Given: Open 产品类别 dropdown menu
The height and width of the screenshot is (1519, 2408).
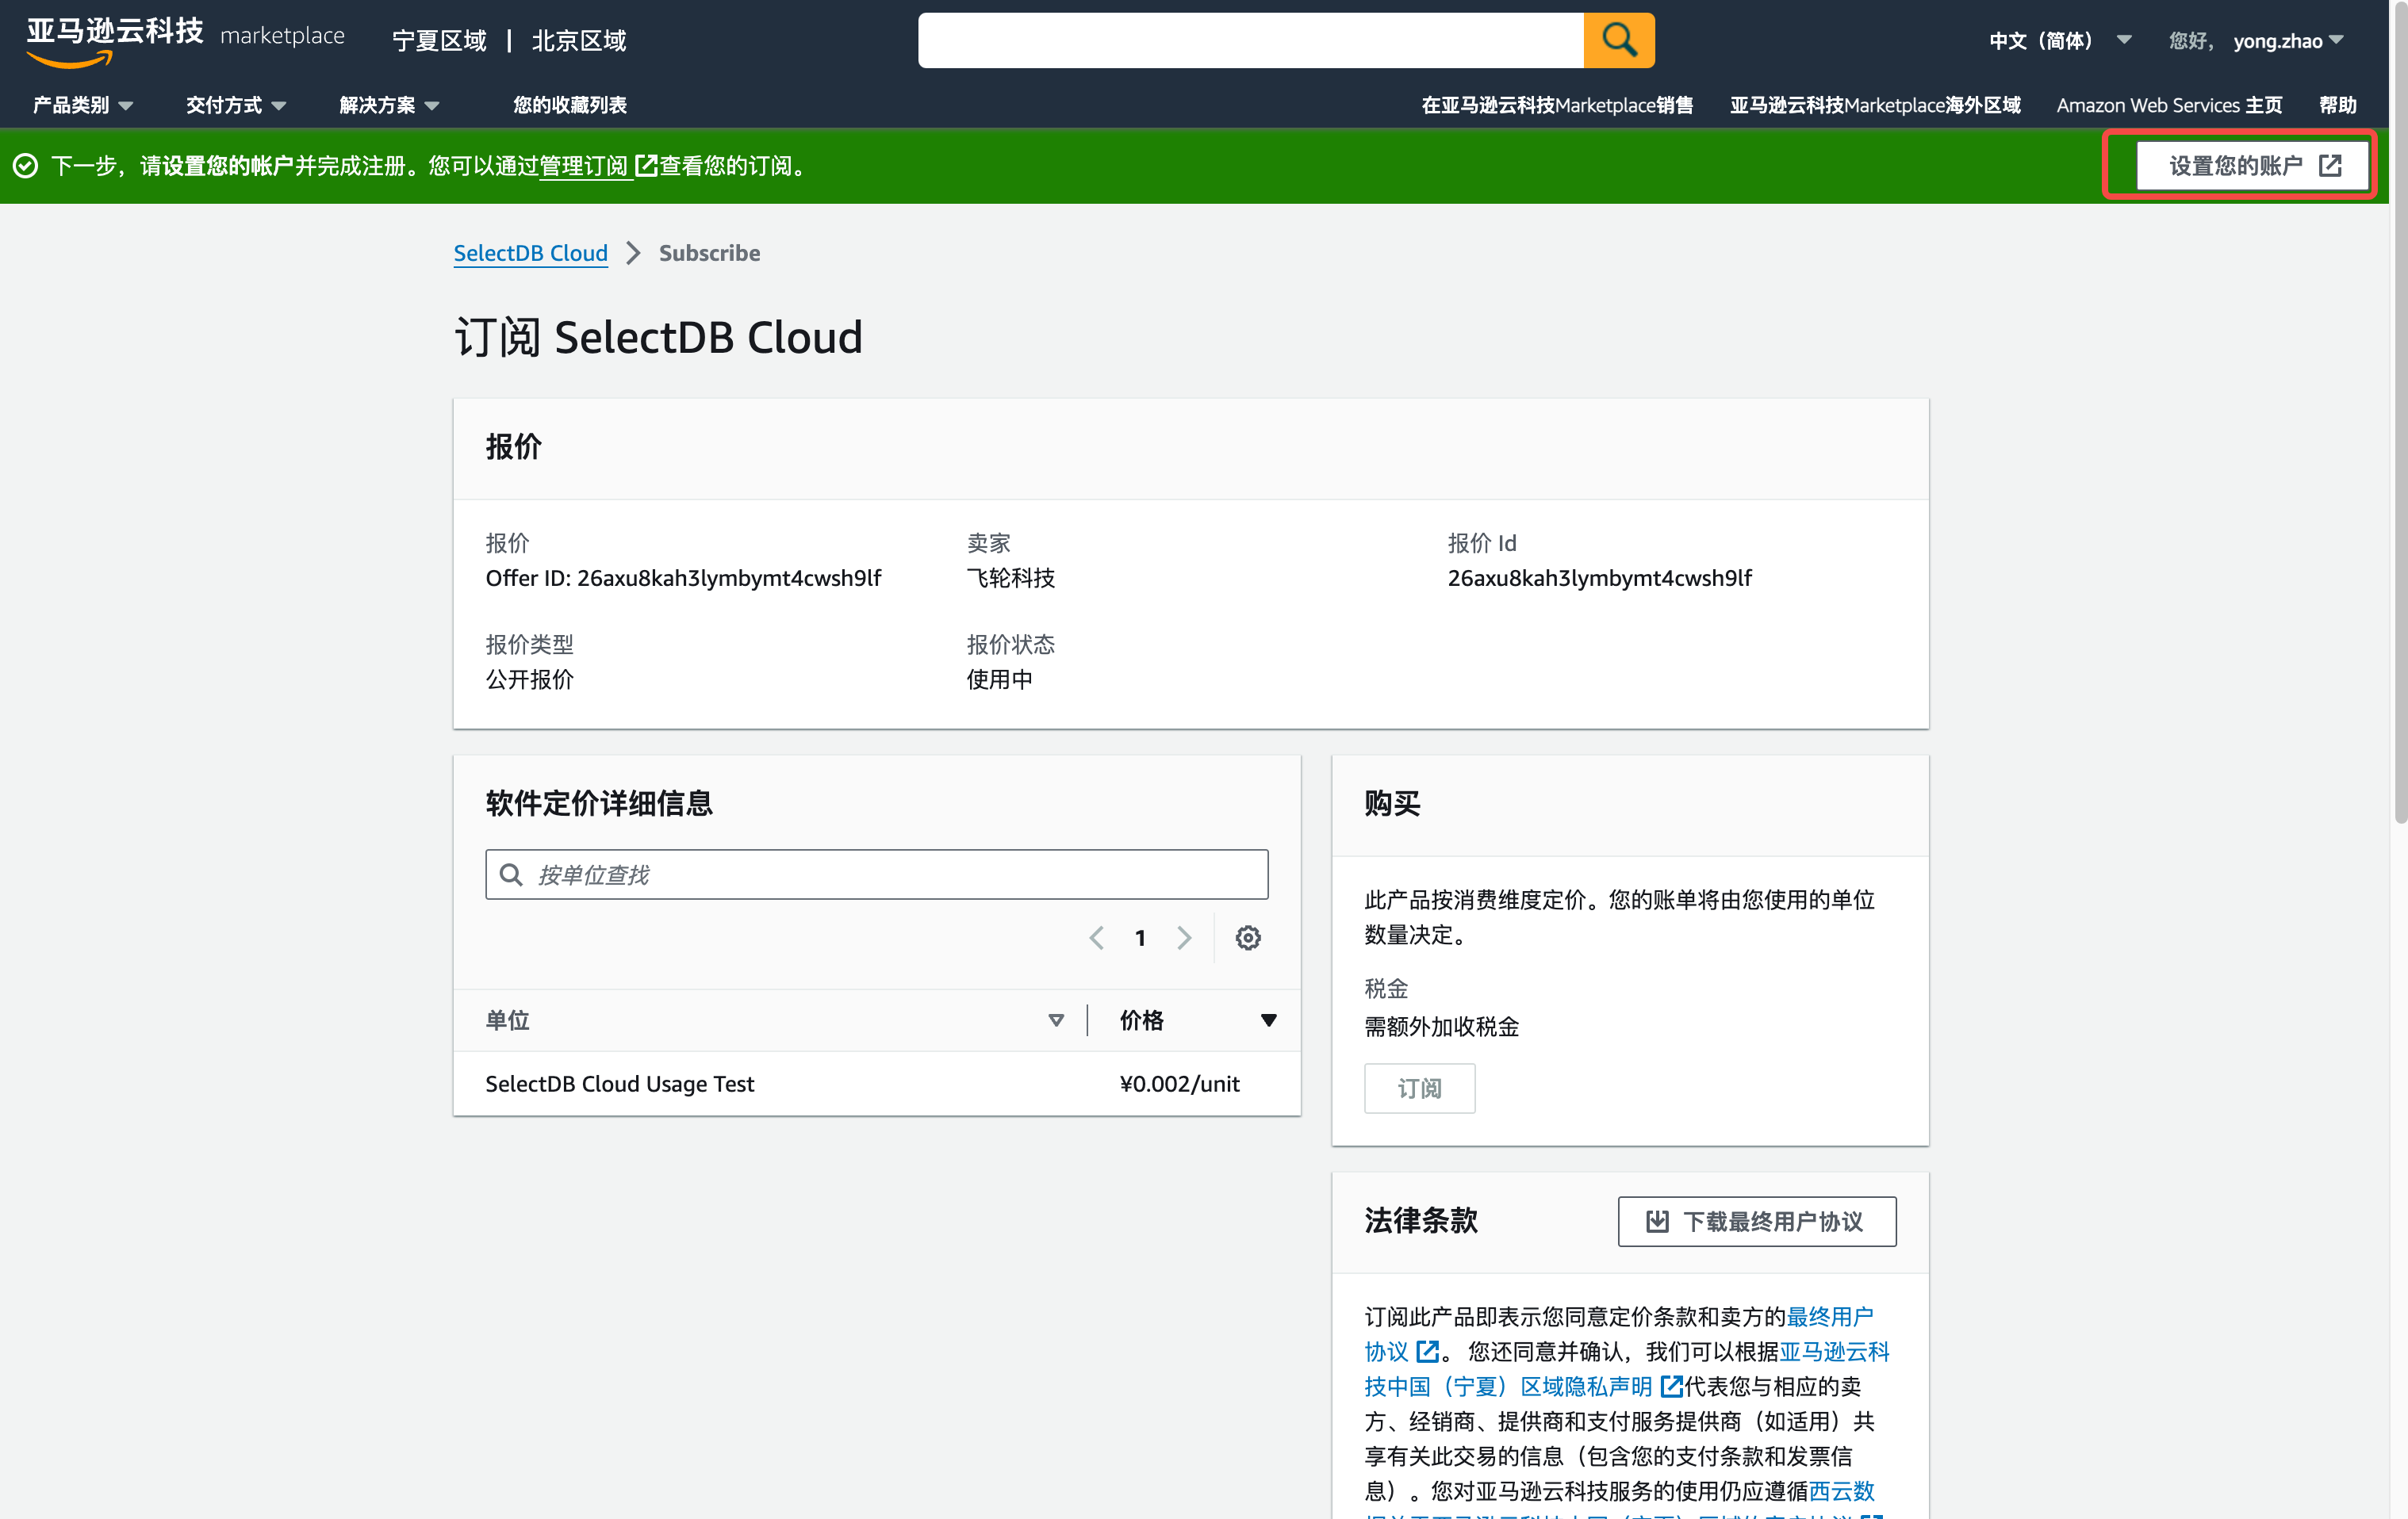Looking at the screenshot, I should click(82, 105).
